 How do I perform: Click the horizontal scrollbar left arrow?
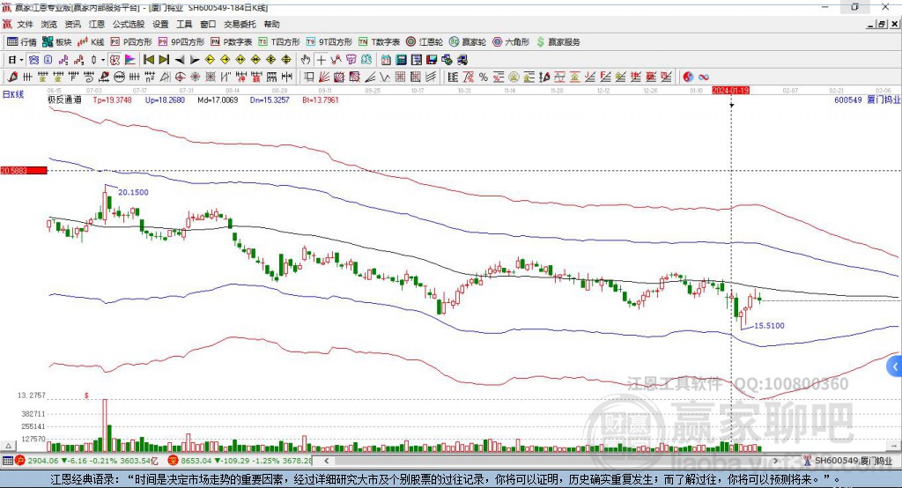[x=327, y=461]
